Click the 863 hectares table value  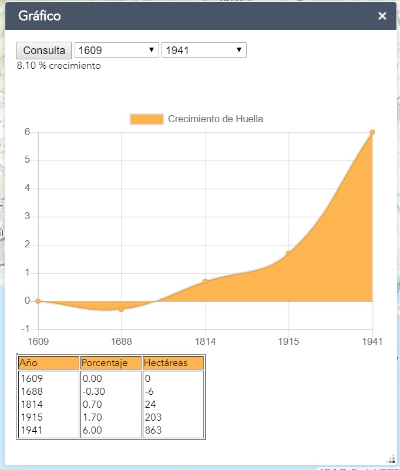[153, 430]
